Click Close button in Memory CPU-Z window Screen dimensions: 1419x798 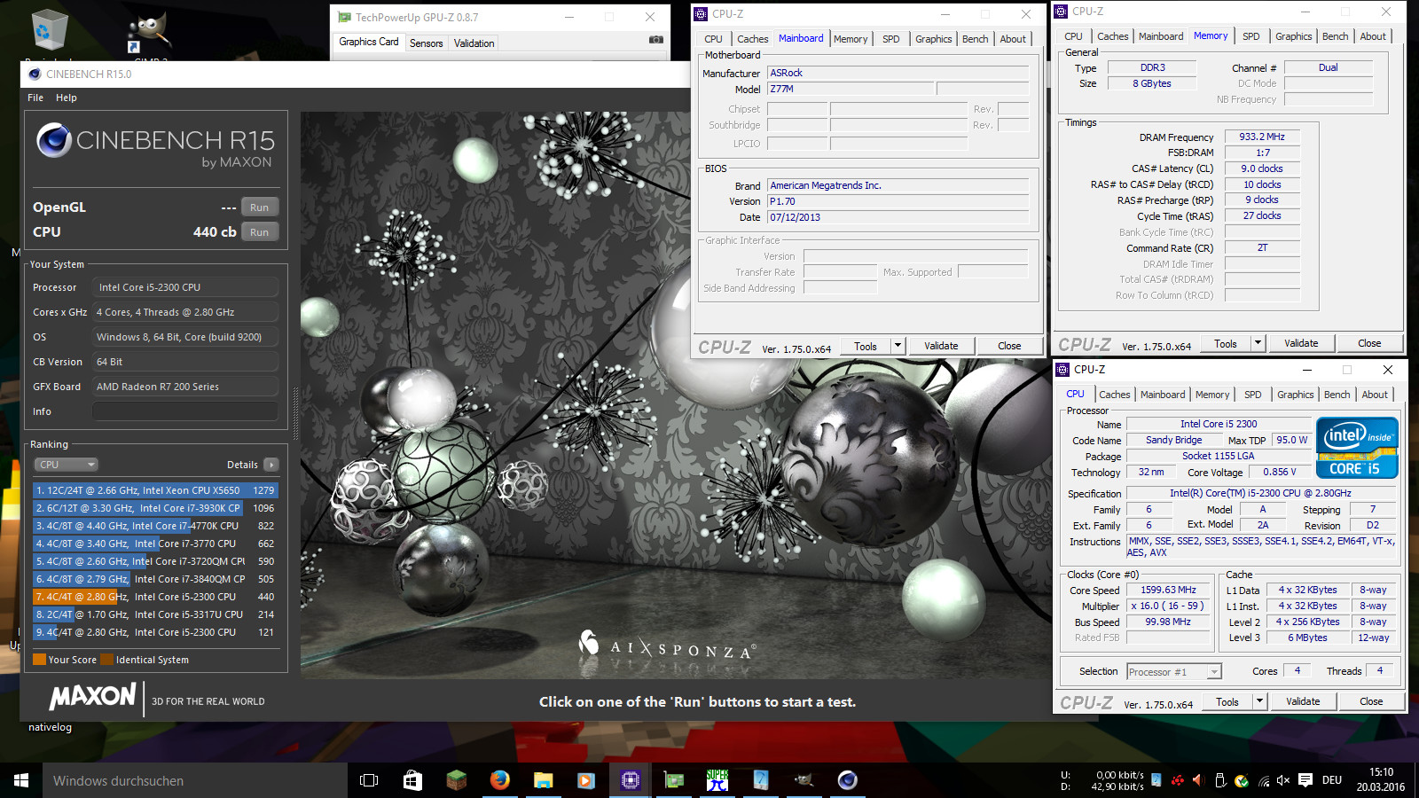(1368, 343)
